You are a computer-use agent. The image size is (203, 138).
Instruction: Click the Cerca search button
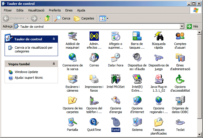point(62,18)
